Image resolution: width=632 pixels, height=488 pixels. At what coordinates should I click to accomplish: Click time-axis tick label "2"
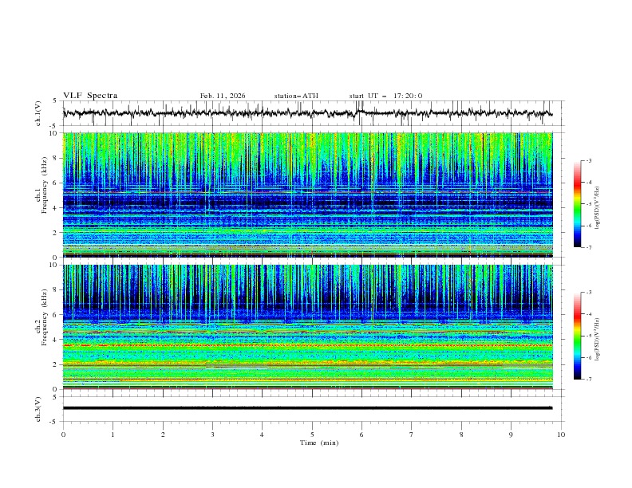[x=163, y=435]
